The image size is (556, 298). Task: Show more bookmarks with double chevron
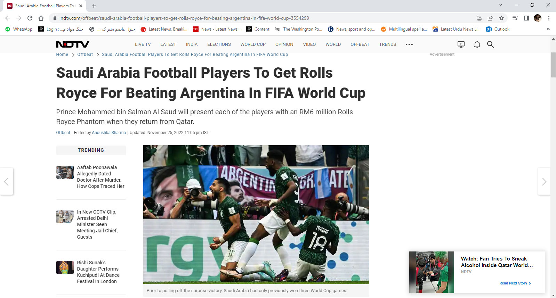[548, 29]
